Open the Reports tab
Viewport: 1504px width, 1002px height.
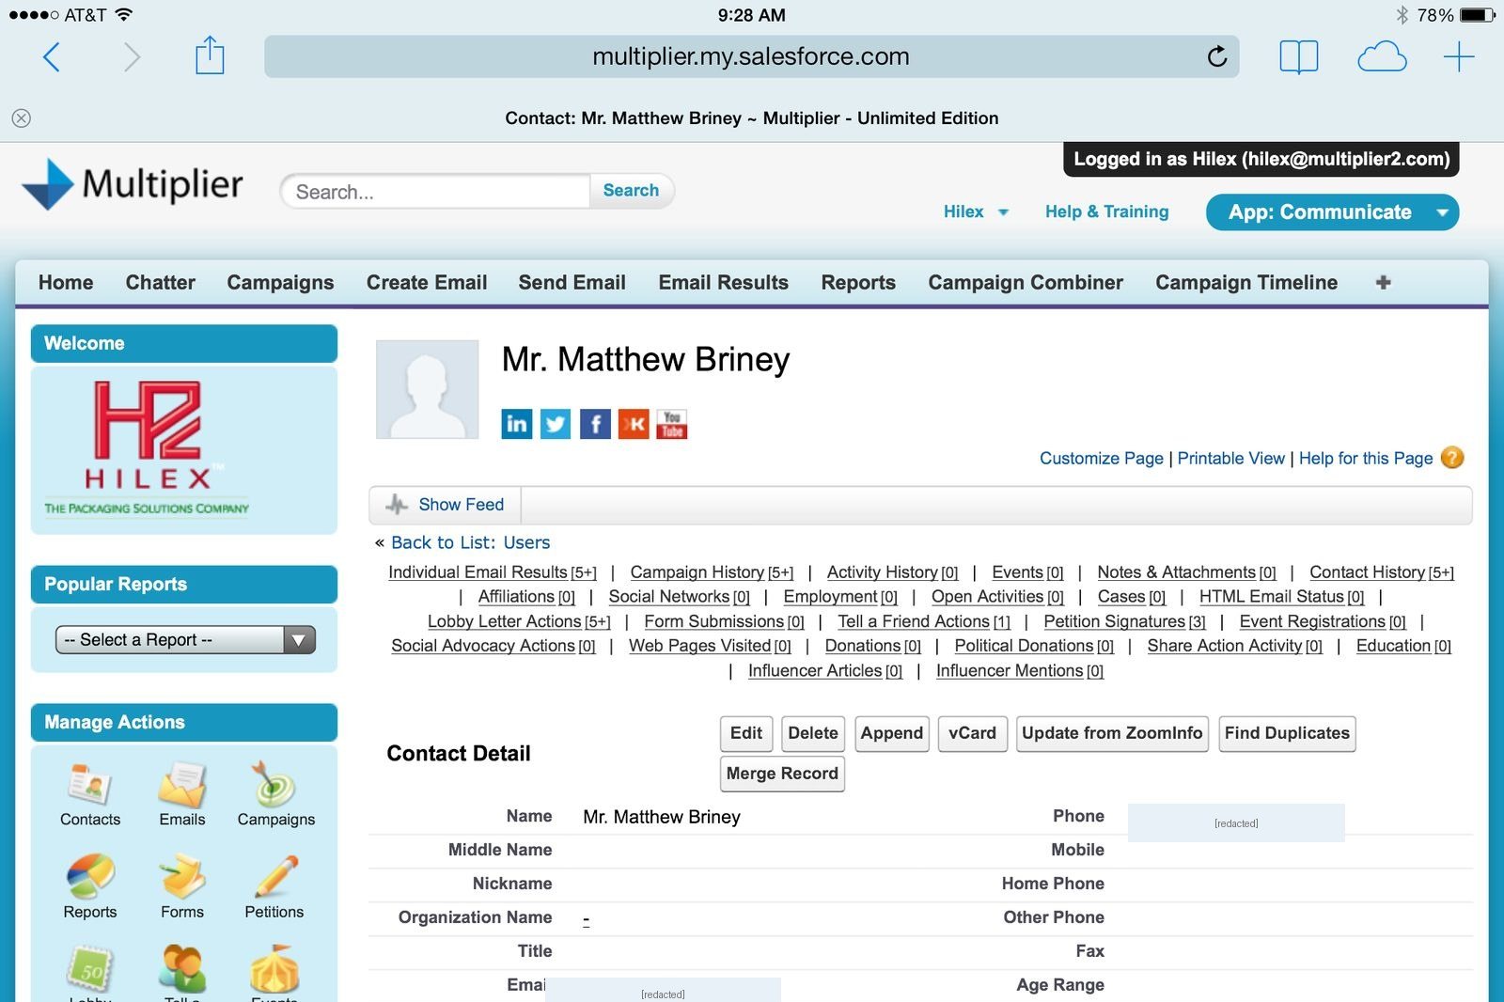tap(858, 283)
